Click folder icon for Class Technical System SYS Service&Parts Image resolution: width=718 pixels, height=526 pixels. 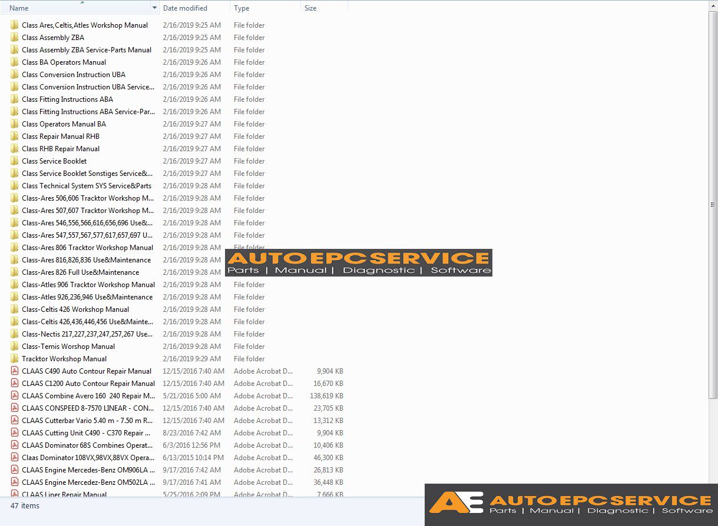tap(14, 186)
